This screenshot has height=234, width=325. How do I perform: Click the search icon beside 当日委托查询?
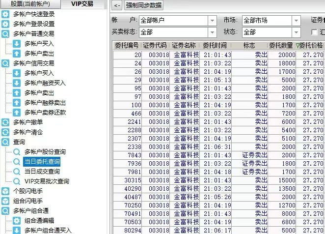(x=17, y=162)
